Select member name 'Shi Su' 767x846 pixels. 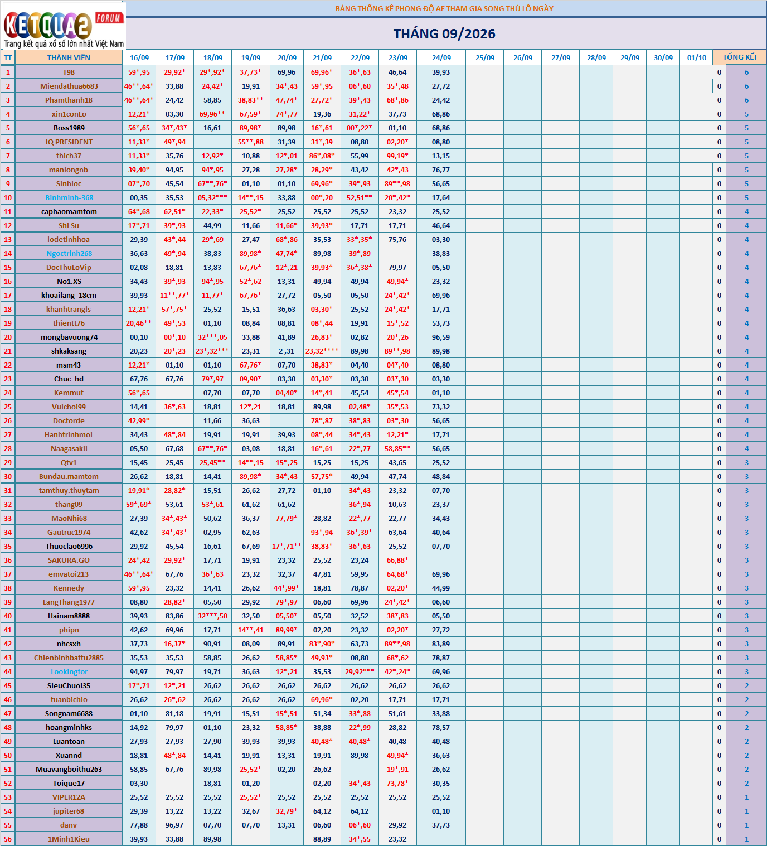[x=69, y=225]
